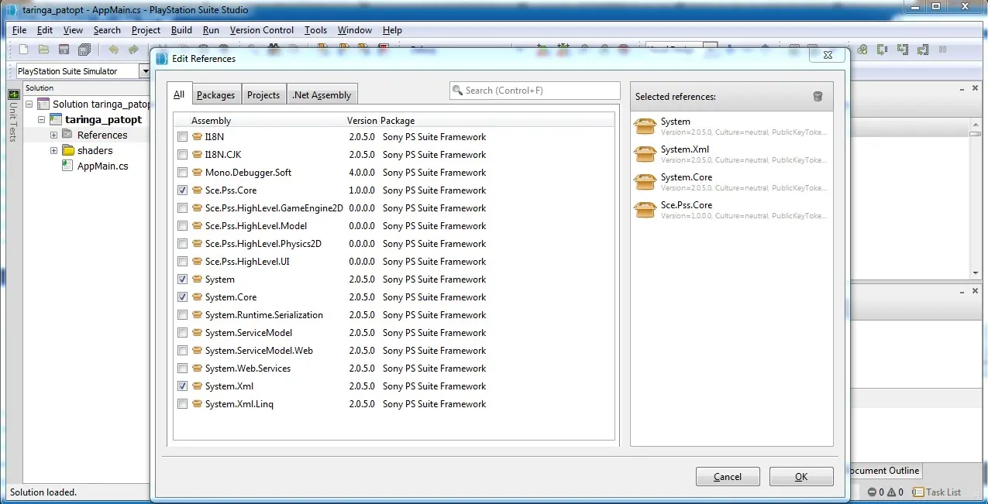Click the Undo toolbar arrow
This screenshot has height=504, width=988.
point(113,50)
